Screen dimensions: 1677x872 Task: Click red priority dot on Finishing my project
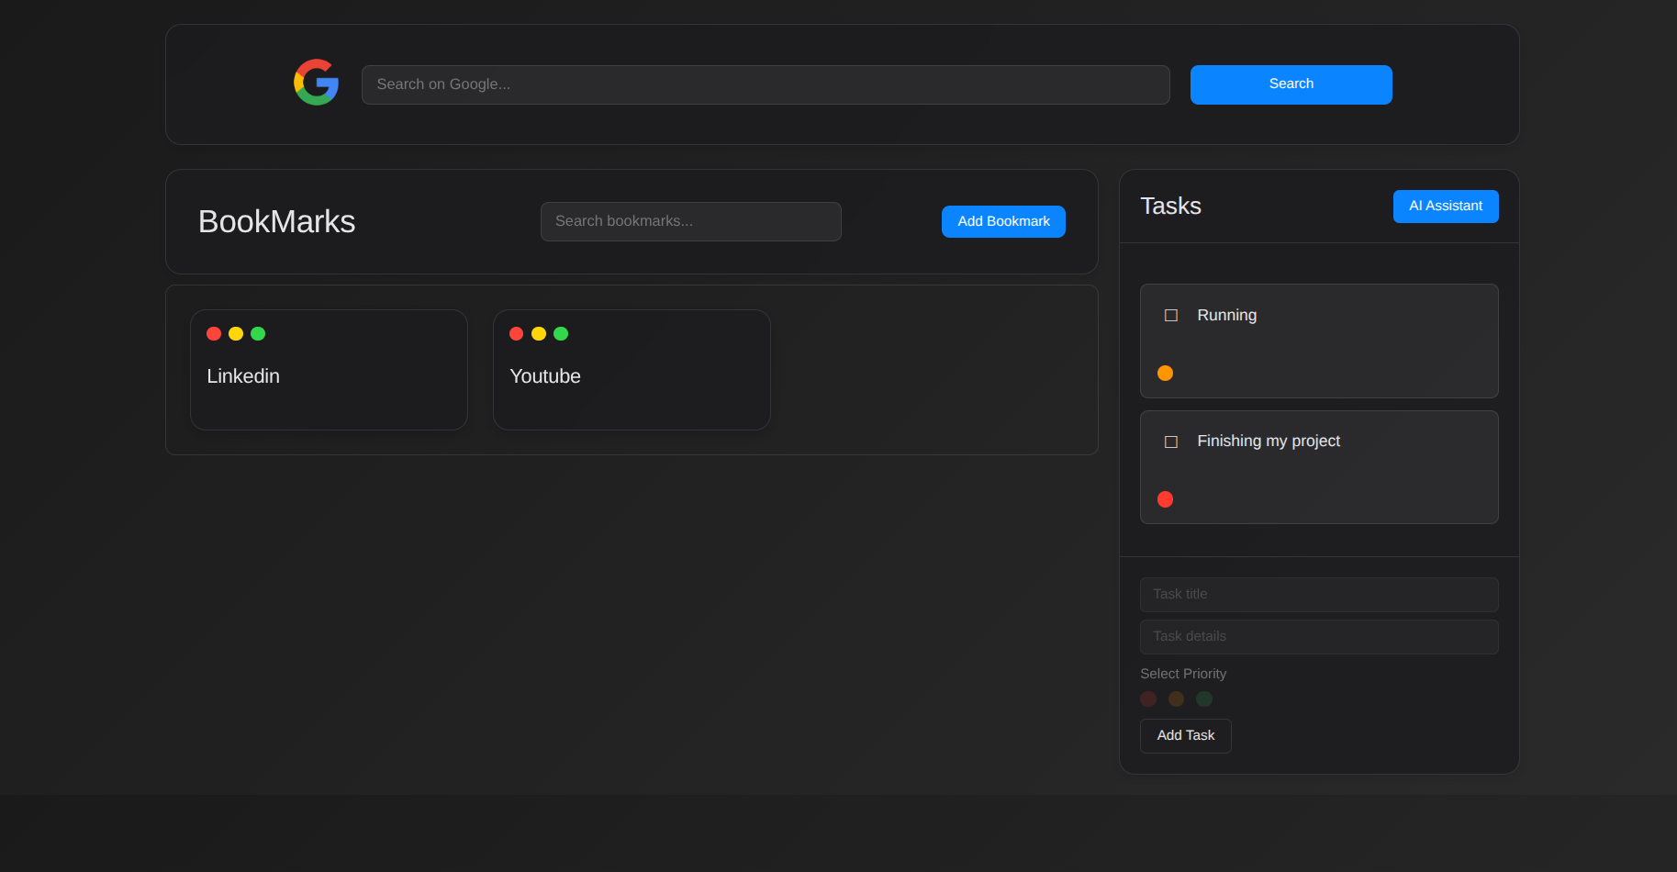[x=1165, y=499]
